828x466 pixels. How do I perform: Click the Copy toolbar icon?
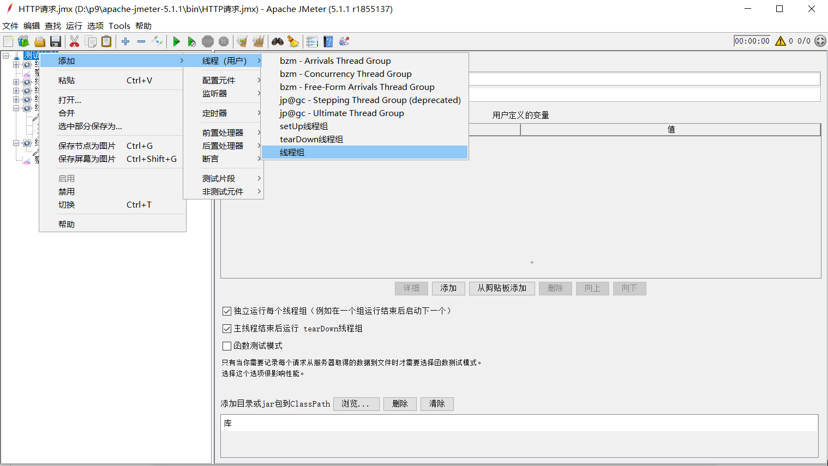tap(91, 41)
